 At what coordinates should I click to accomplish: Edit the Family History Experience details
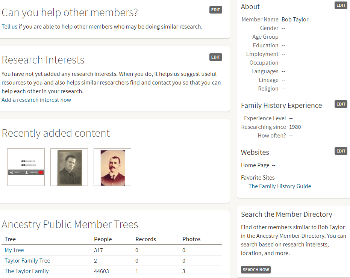341,104
